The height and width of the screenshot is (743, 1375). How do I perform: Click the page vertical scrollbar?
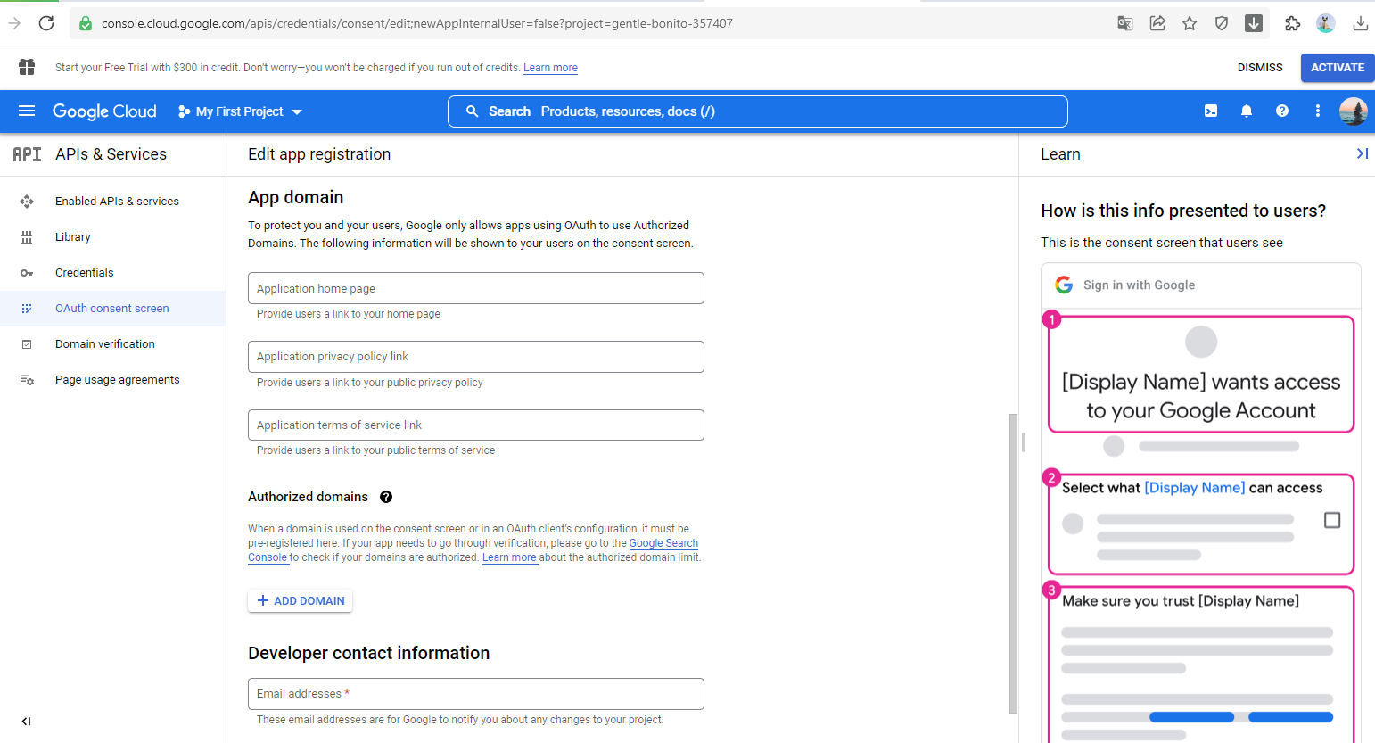[1013, 562]
